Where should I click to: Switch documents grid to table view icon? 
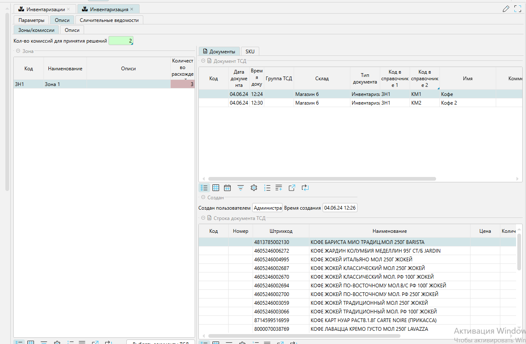216,188
